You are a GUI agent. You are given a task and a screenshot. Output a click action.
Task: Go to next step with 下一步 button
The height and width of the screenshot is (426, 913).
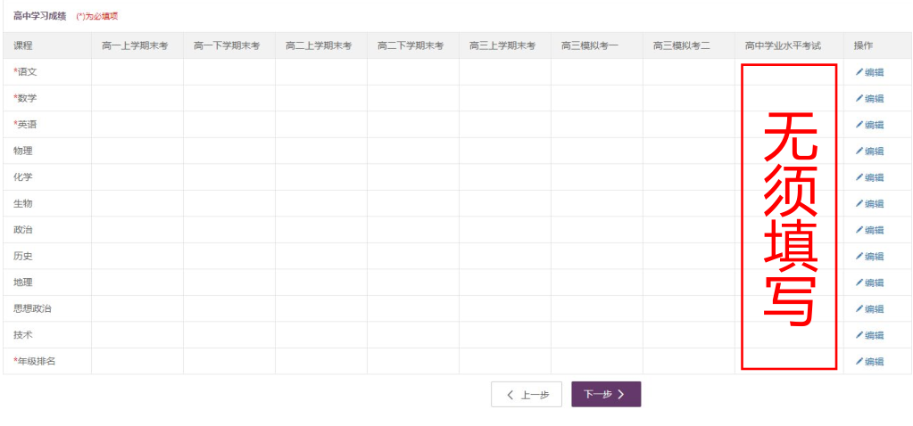point(605,394)
